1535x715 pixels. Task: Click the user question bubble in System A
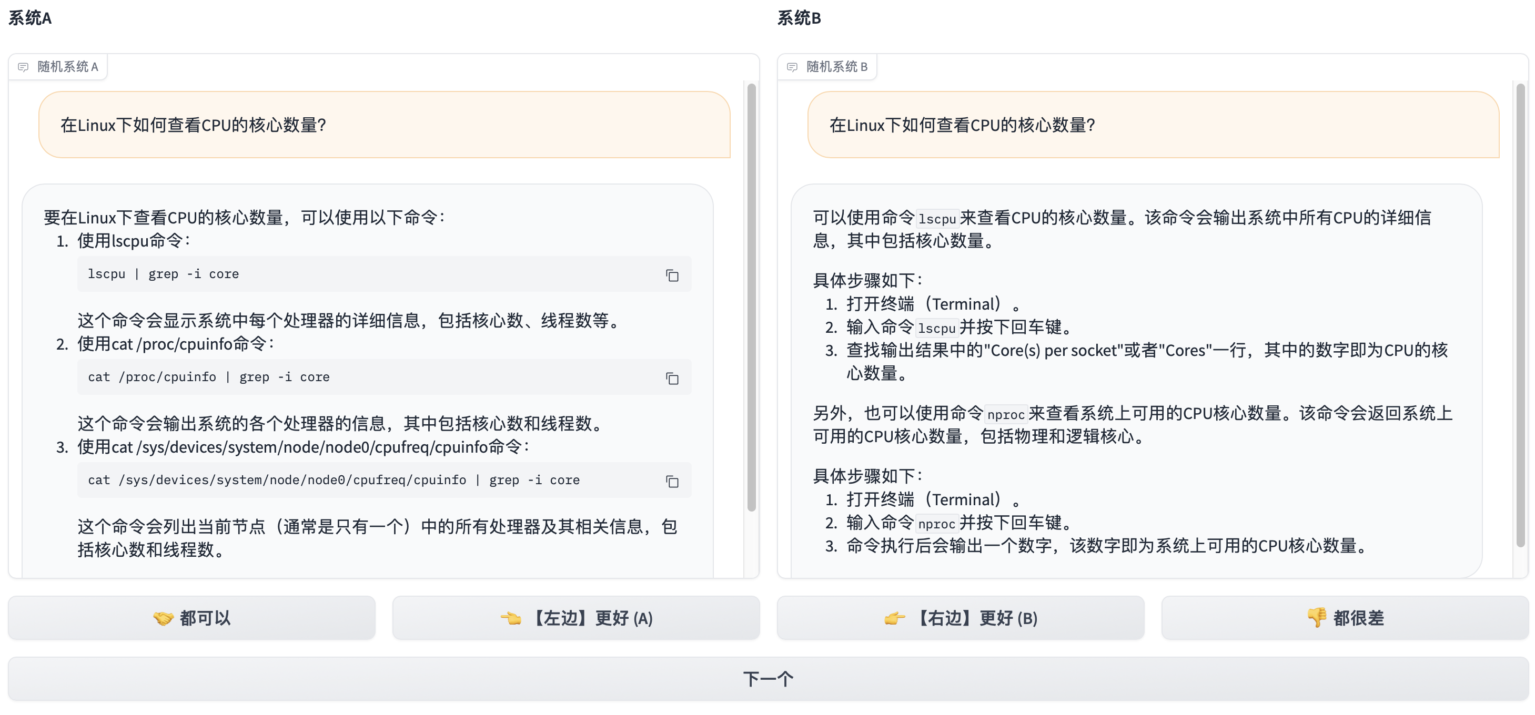tap(384, 125)
